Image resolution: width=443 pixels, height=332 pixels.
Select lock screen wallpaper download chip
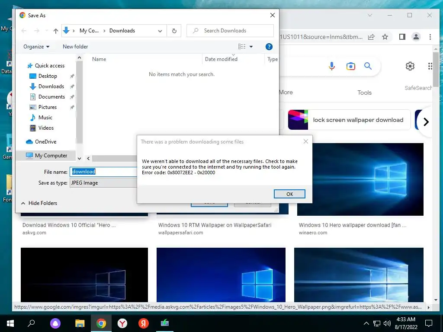(x=349, y=120)
